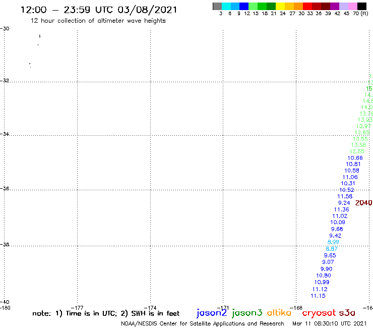Click the wave height value '9.65'
This screenshot has width=373, height=328.
click(x=330, y=255)
